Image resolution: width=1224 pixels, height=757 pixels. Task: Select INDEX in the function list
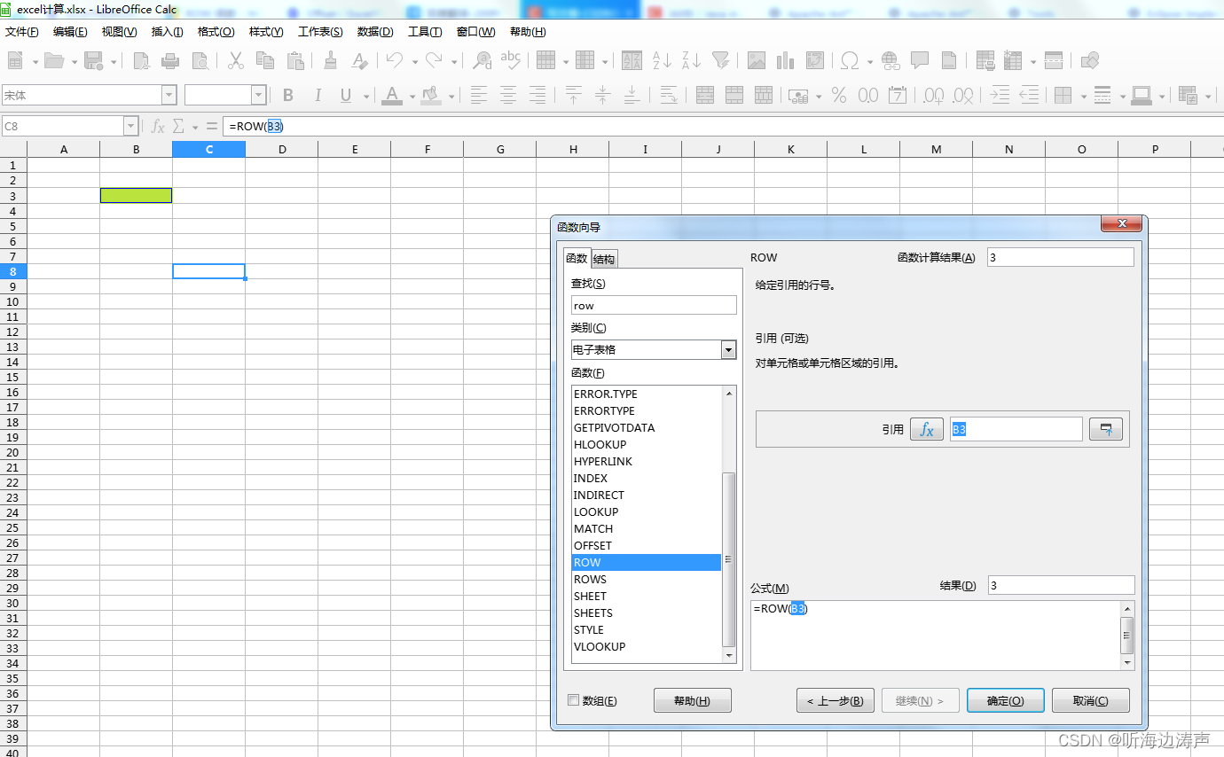[647, 478]
